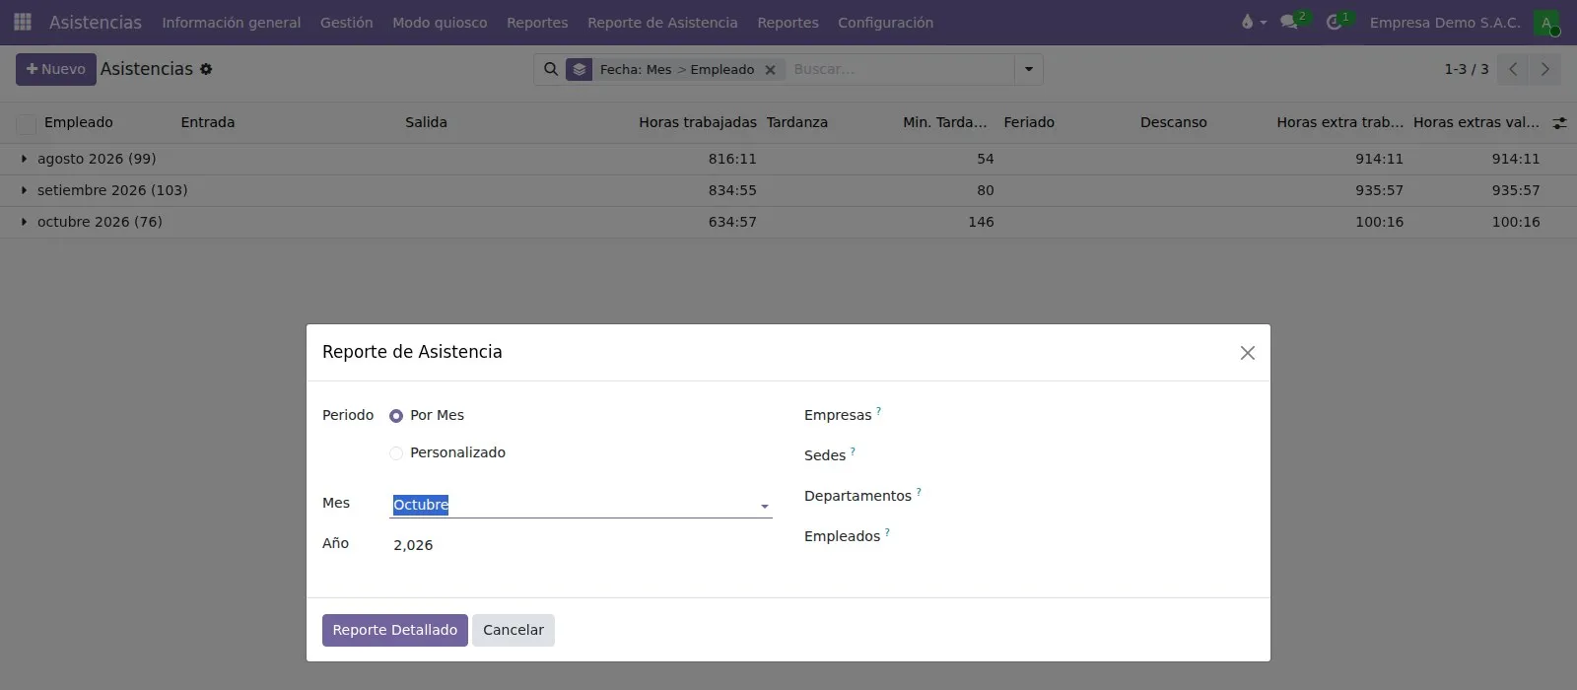1577x690 pixels.
Task: Remove the Fecha: Mes > Empleado filter
Action: coord(771,70)
